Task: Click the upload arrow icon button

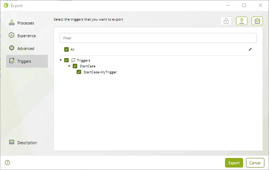Action: click(x=242, y=21)
